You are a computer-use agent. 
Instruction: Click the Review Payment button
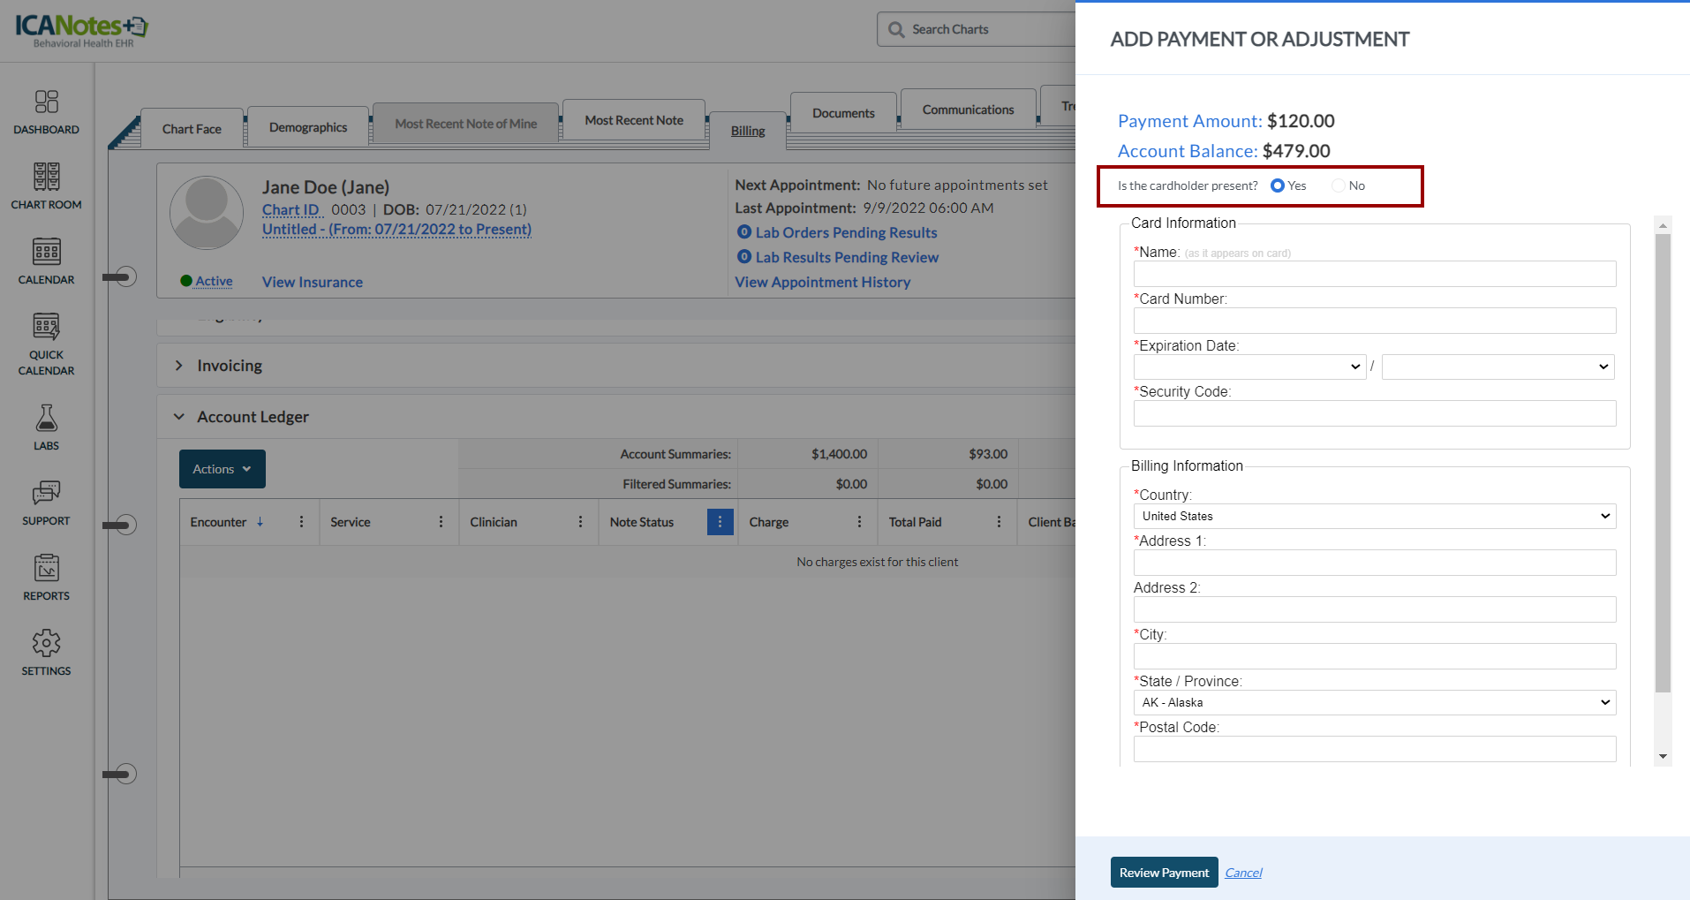[1164, 873]
